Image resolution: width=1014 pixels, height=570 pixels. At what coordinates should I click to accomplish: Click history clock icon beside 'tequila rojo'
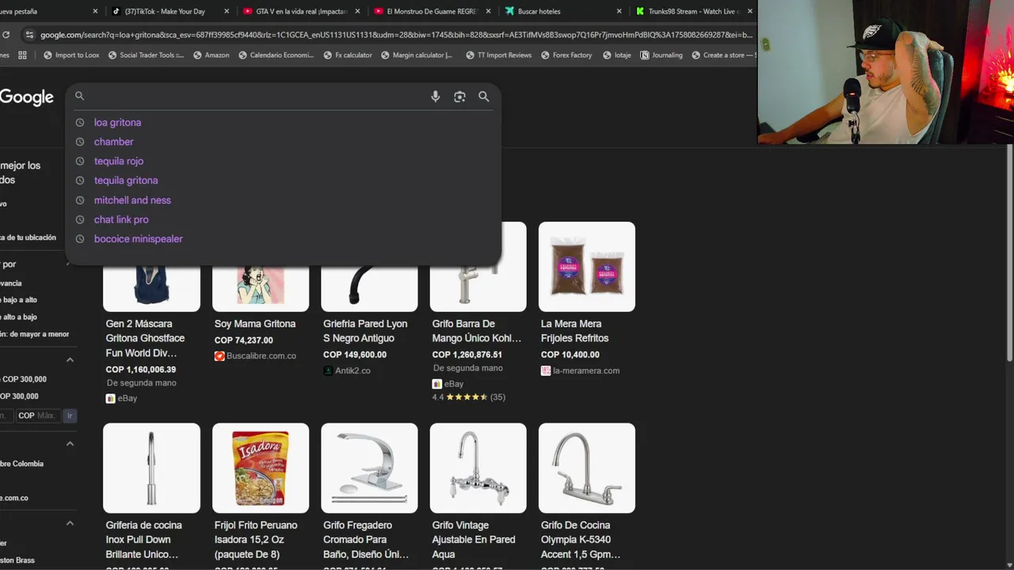coord(79,161)
